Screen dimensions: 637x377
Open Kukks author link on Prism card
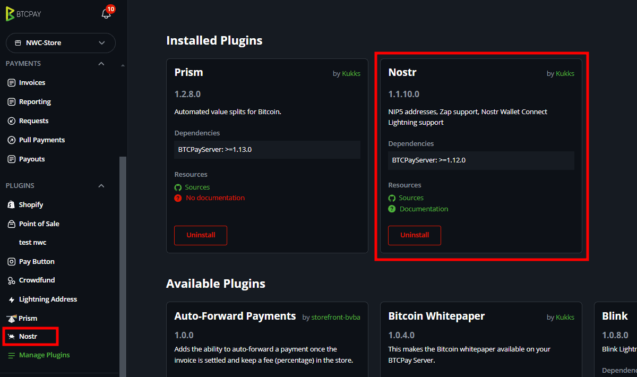351,74
